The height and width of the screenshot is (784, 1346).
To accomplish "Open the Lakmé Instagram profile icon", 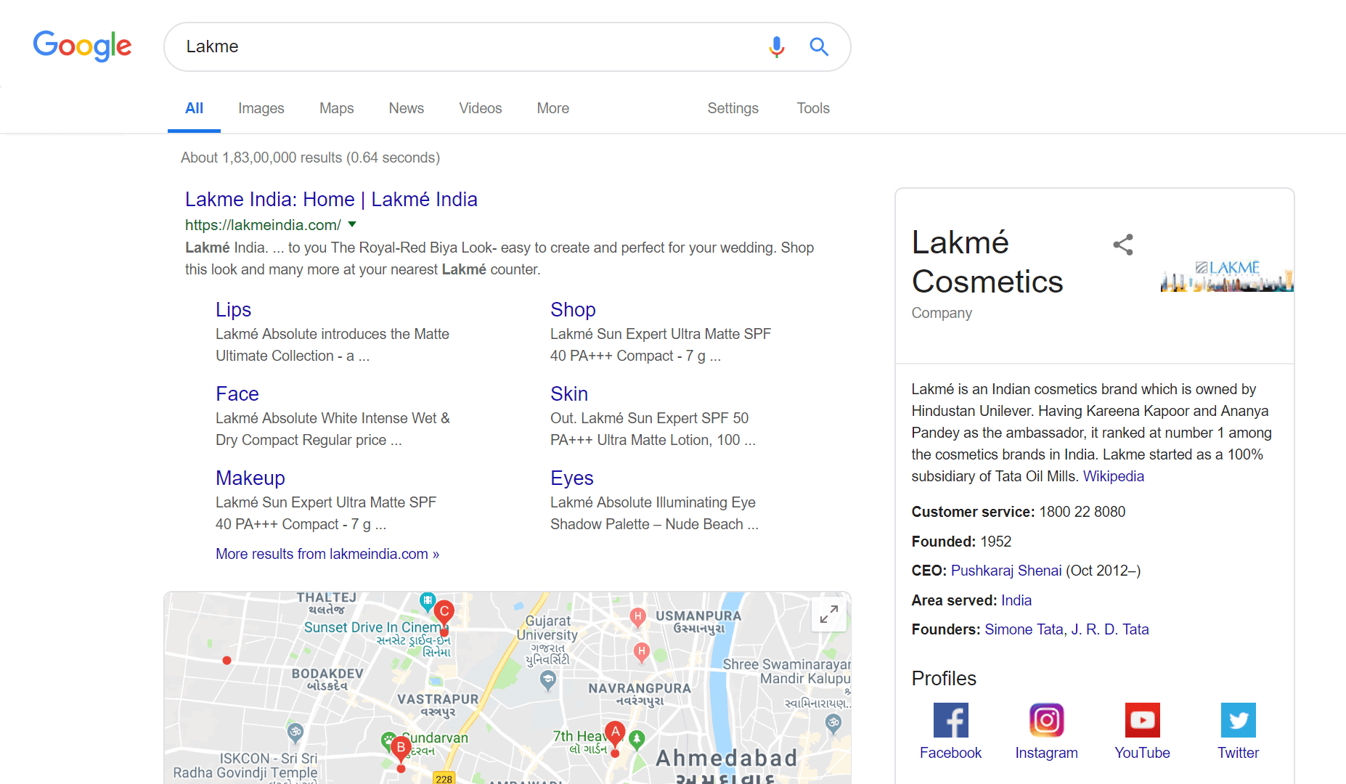I will coord(1046,720).
